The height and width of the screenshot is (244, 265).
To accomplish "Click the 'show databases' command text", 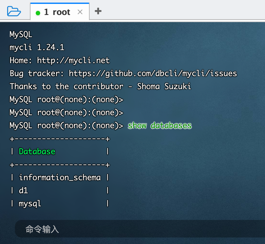I will (x=160, y=126).
